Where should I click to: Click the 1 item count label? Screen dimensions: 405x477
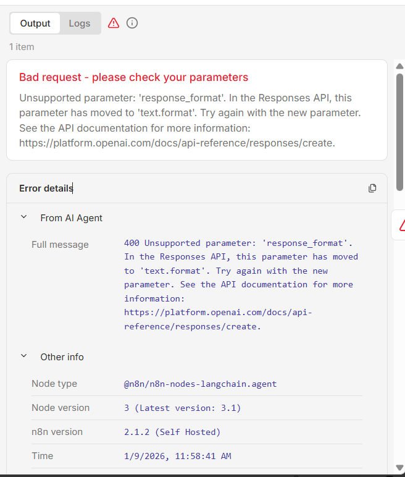[22, 47]
